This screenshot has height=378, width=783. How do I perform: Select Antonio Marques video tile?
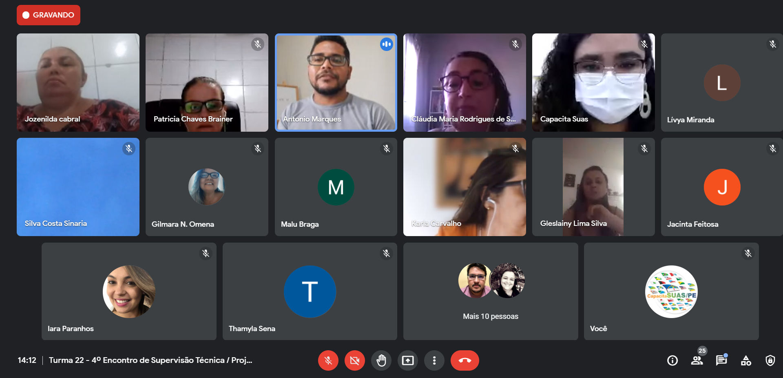pyautogui.click(x=336, y=82)
